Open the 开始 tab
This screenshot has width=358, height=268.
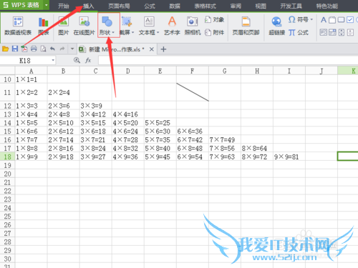click(63, 6)
